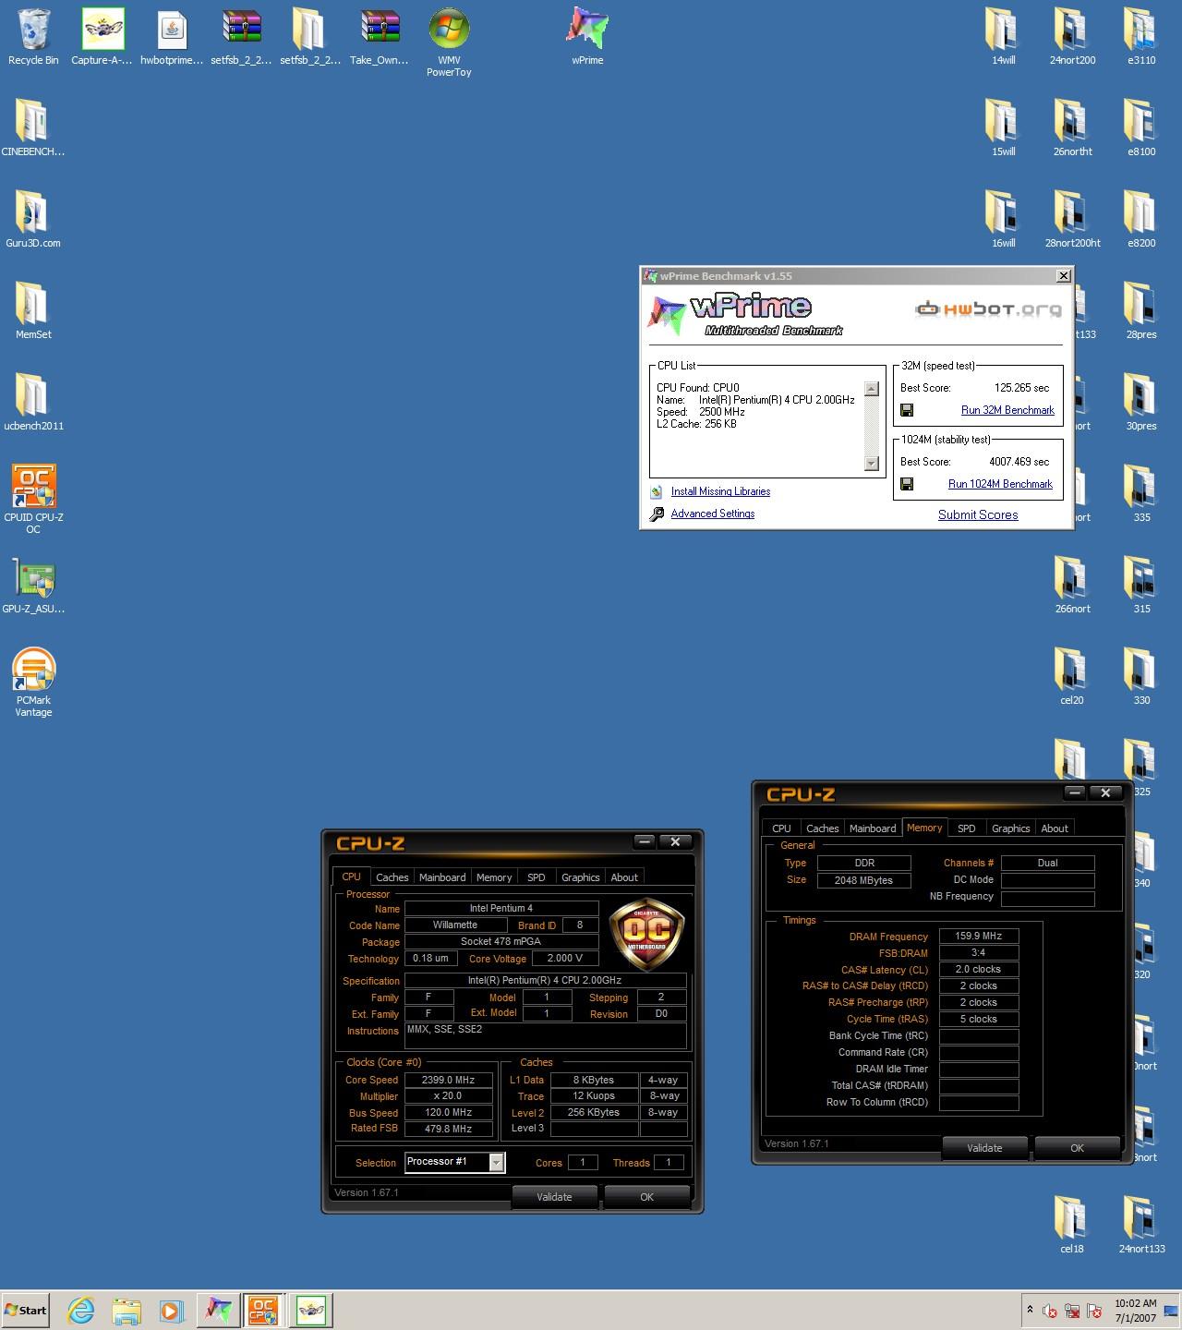Open wPrime Advanced Settings link
This screenshot has width=1182, height=1330.
(712, 514)
